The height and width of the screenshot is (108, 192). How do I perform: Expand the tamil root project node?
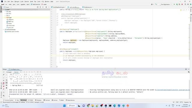(3, 10)
